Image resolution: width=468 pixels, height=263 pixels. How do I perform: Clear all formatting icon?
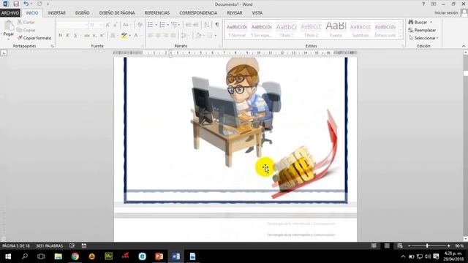(x=140, y=25)
